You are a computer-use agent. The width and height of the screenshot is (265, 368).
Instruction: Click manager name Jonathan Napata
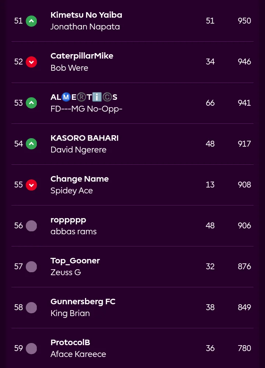pyautogui.click(x=85, y=27)
